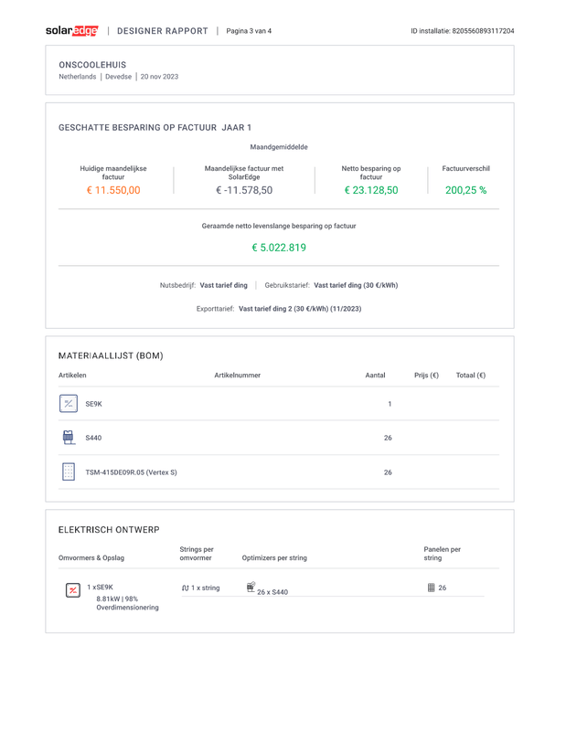This screenshot has height=731, width=566.
Task: Click the Factuurverschil value 200,25 %
Action: (465, 191)
